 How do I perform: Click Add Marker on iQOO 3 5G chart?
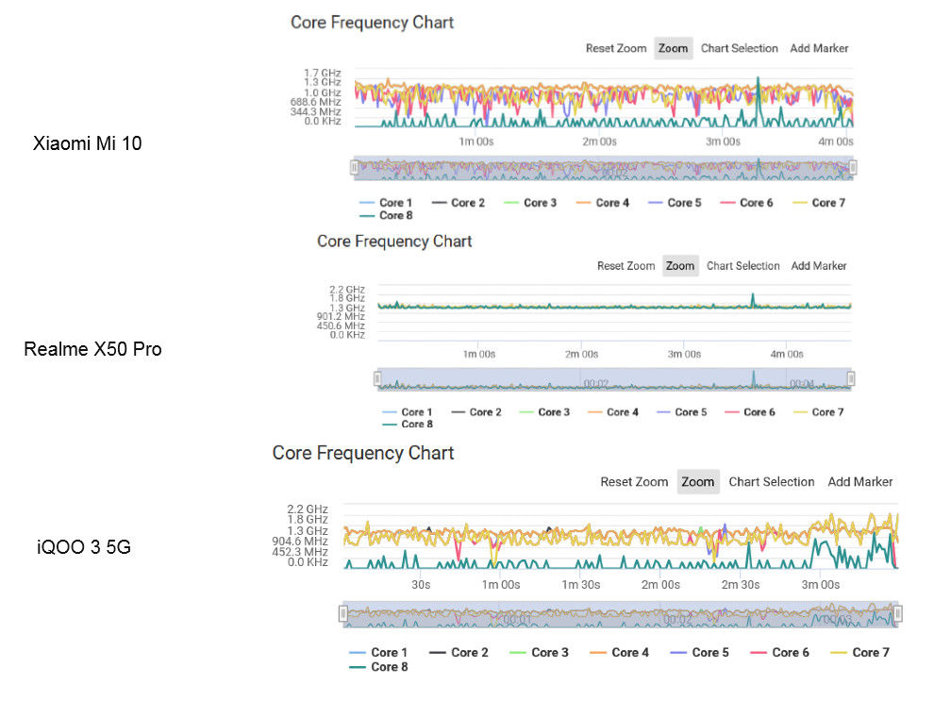860,482
